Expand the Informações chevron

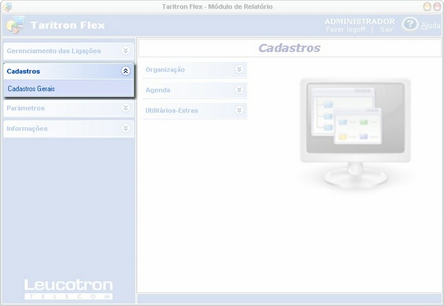click(x=125, y=129)
